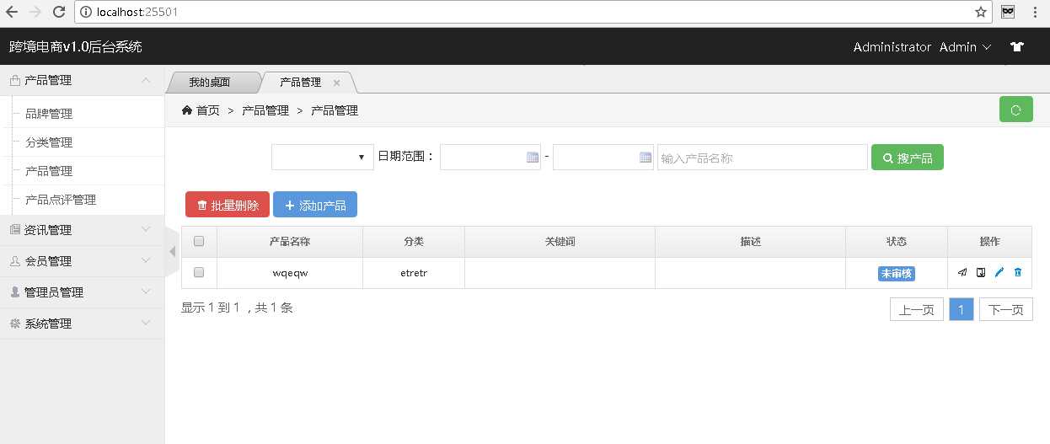The height and width of the screenshot is (444, 1050).
Task: Collapse the 产品管理 sidebar section
Action: tap(82, 80)
